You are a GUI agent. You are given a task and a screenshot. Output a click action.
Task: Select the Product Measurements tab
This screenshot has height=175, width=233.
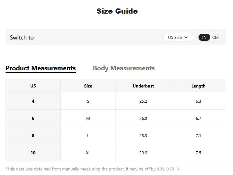pyautogui.click(x=41, y=68)
